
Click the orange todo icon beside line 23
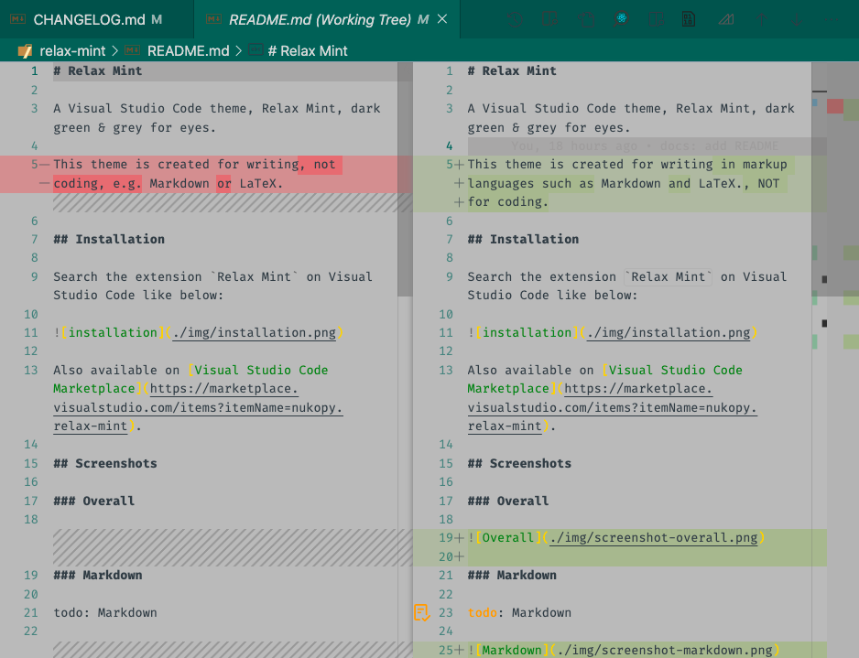point(421,612)
